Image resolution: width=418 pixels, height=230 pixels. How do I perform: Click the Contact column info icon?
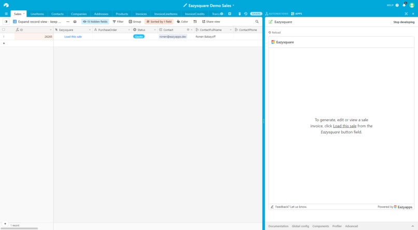coord(188,30)
